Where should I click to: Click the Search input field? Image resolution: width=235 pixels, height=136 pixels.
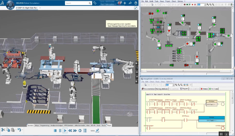coord(77,3)
